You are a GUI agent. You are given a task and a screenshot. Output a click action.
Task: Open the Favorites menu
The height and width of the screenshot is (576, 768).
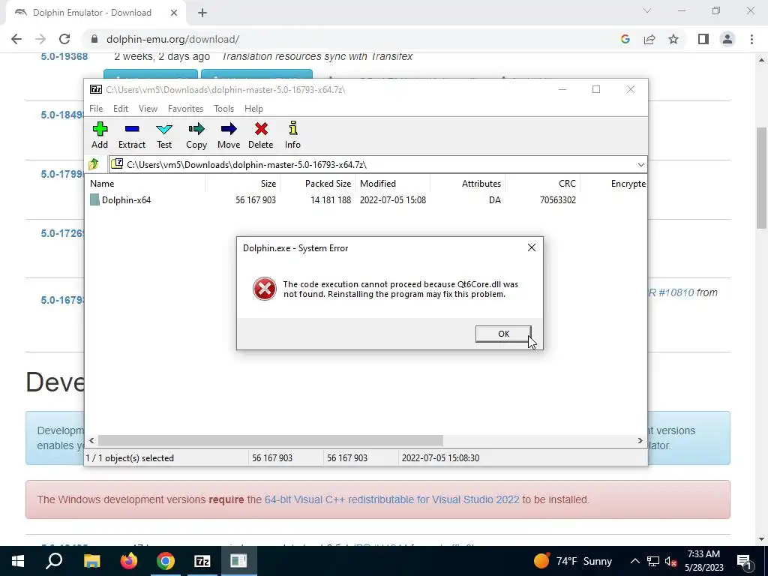[x=186, y=109]
